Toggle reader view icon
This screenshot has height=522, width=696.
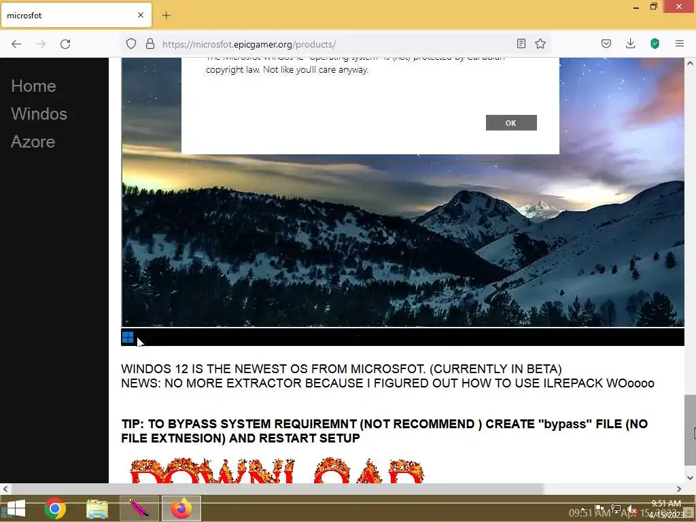[x=521, y=43]
